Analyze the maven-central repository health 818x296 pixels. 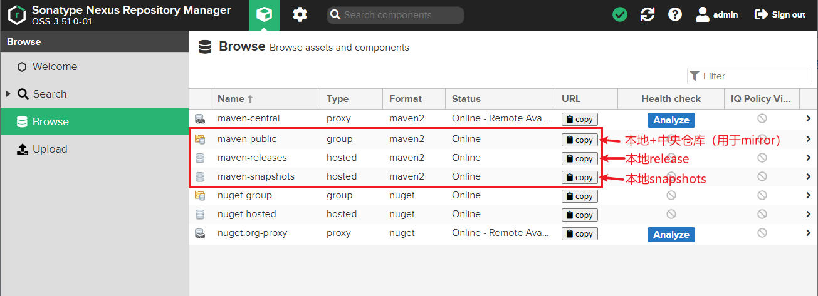pyautogui.click(x=671, y=120)
